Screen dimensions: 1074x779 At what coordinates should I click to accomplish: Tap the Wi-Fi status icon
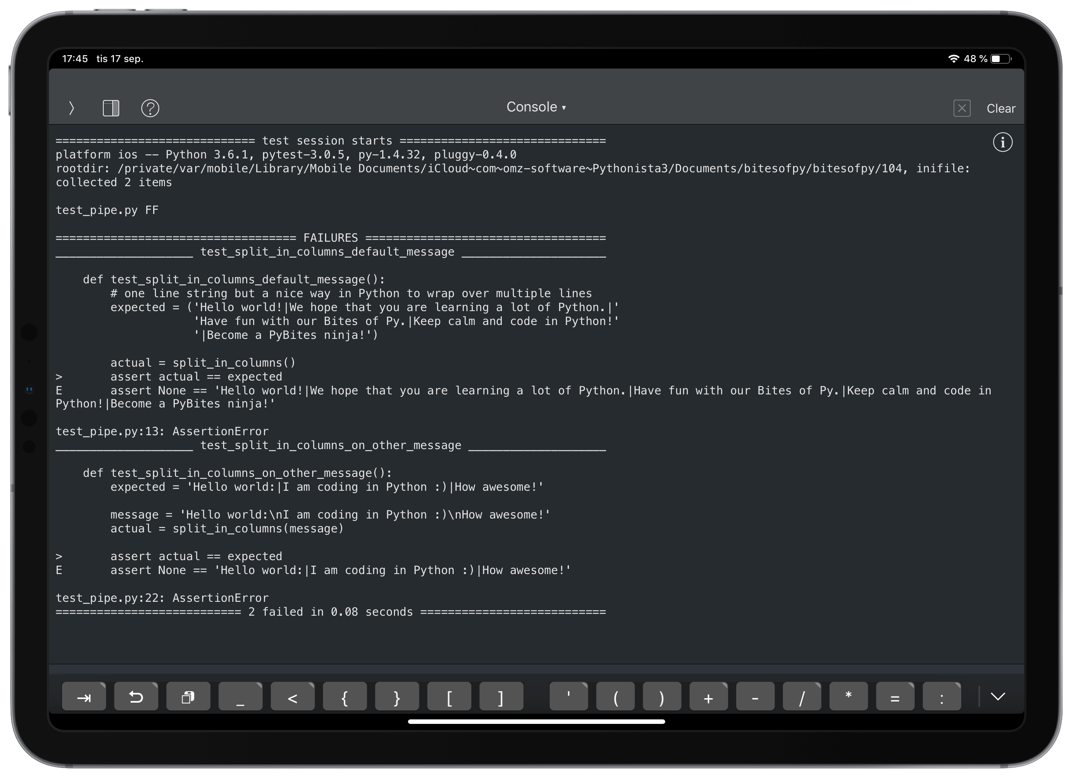click(954, 58)
